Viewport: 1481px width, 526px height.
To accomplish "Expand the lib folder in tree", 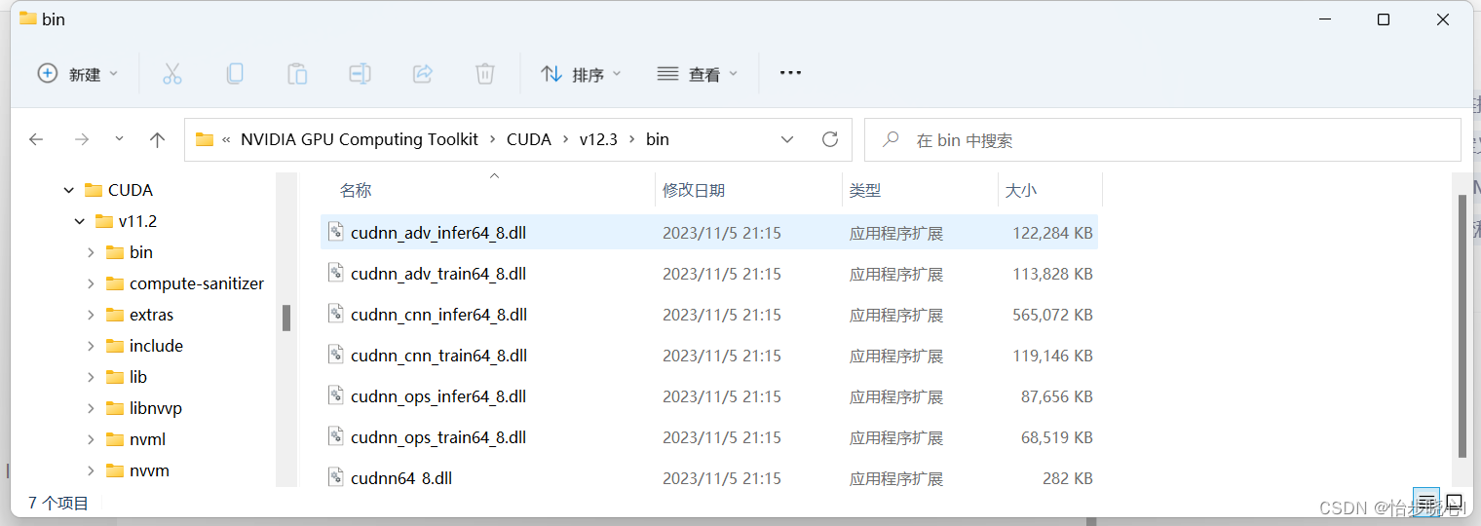I will (91, 377).
